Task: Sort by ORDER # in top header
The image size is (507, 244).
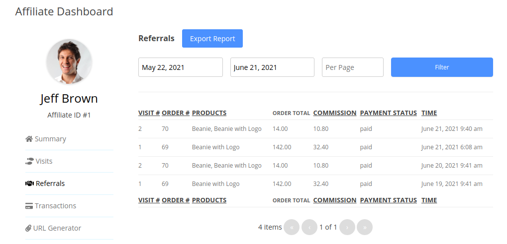Action: coord(176,113)
